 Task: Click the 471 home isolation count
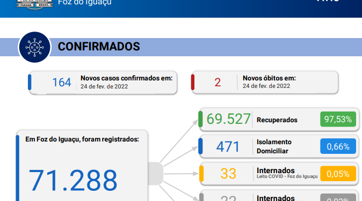click(x=228, y=147)
